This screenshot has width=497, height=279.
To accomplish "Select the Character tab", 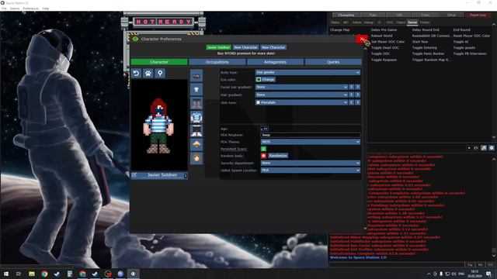I will [159, 62].
